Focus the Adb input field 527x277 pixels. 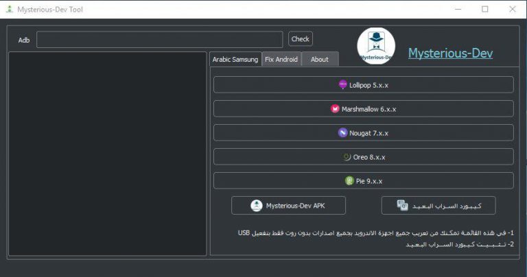click(160, 40)
